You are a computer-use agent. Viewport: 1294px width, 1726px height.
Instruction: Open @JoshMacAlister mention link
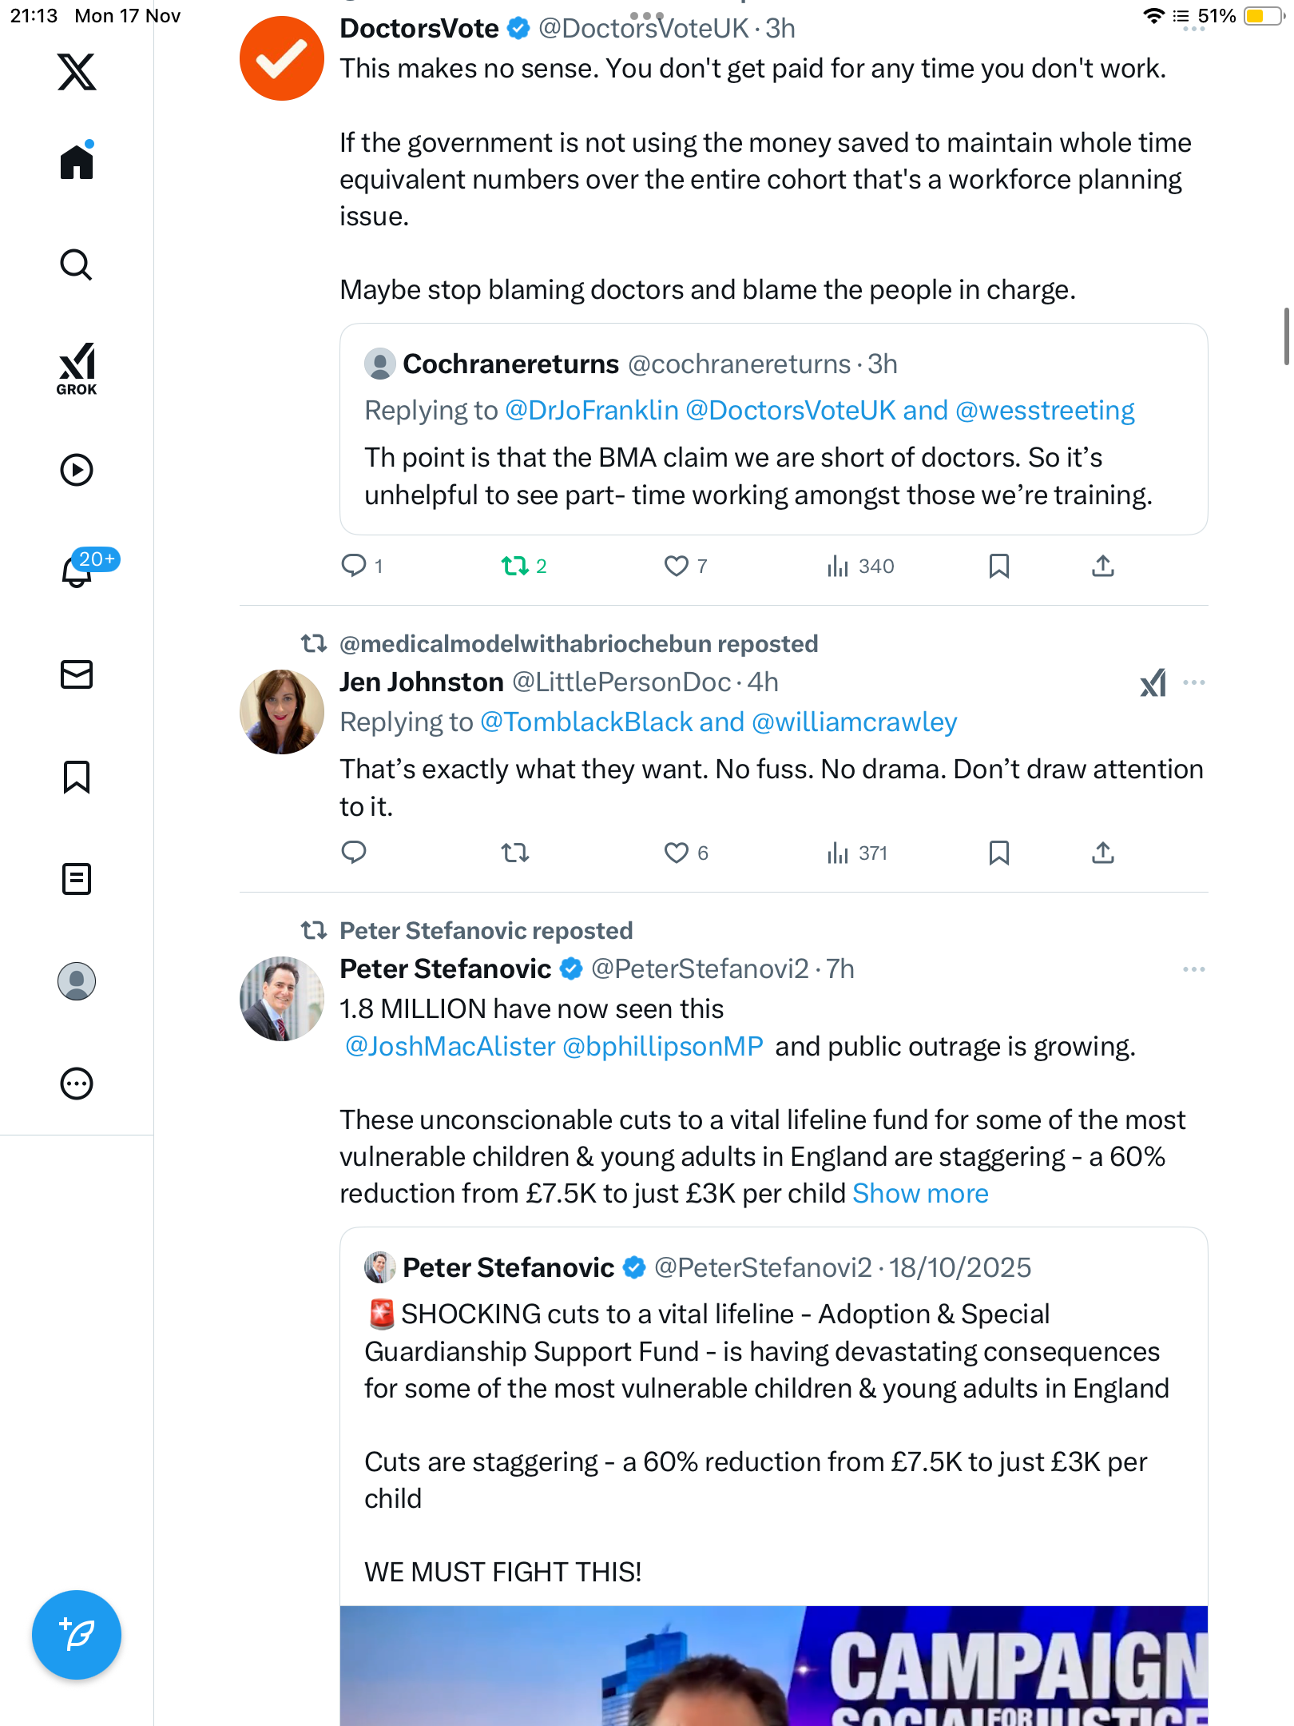(x=450, y=1047)
